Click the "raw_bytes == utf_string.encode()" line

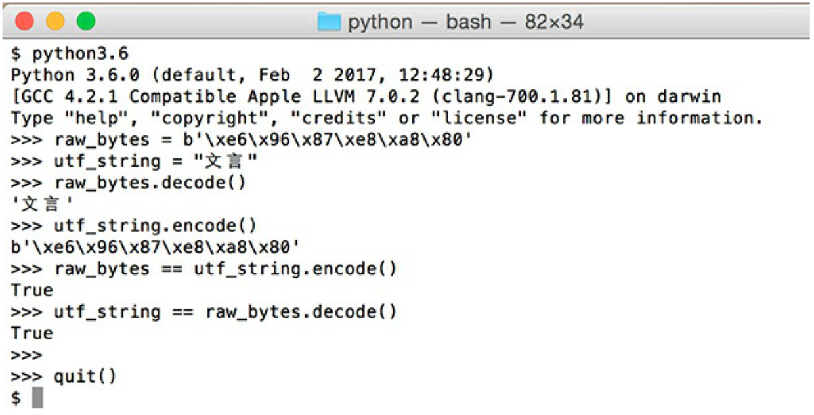click(x=204, y=269)
